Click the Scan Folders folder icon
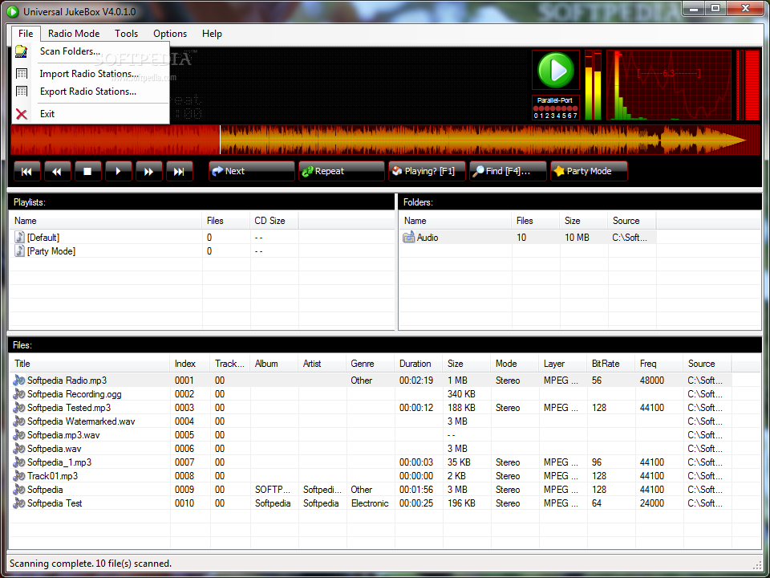This screenshot has width=770, height=578. tap(22, 51)
